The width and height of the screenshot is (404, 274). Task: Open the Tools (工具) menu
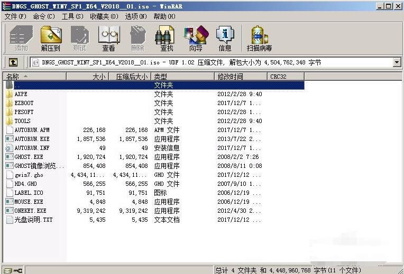[72, 16]
